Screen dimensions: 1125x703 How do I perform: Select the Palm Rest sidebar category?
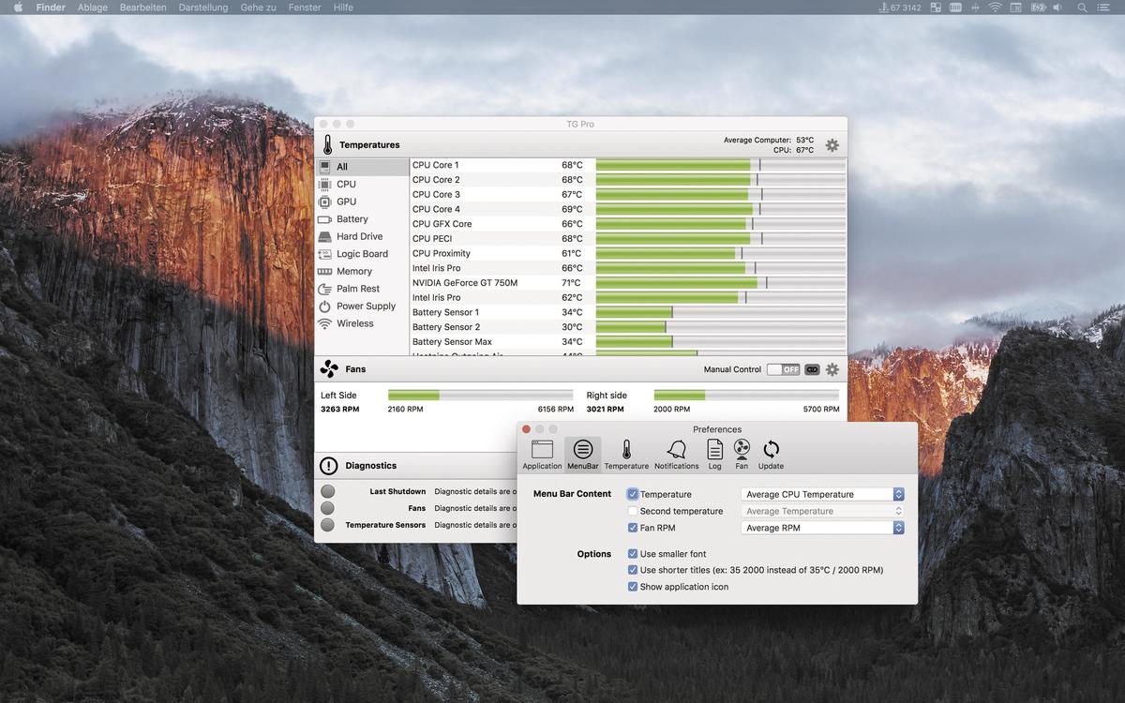pyautogui.click(x=363, y=289)
